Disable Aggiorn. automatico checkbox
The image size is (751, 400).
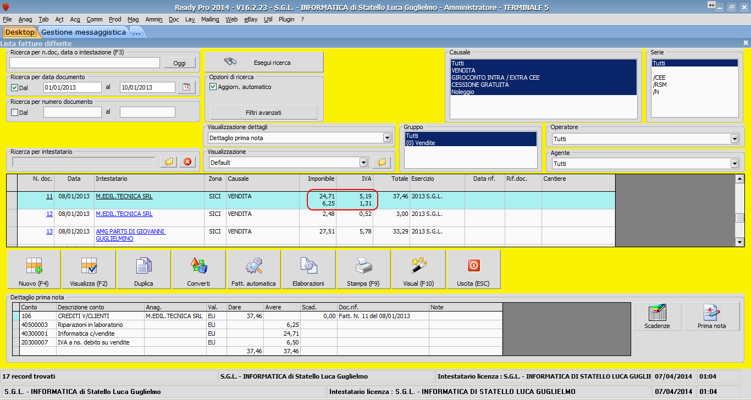pos(213,87)
